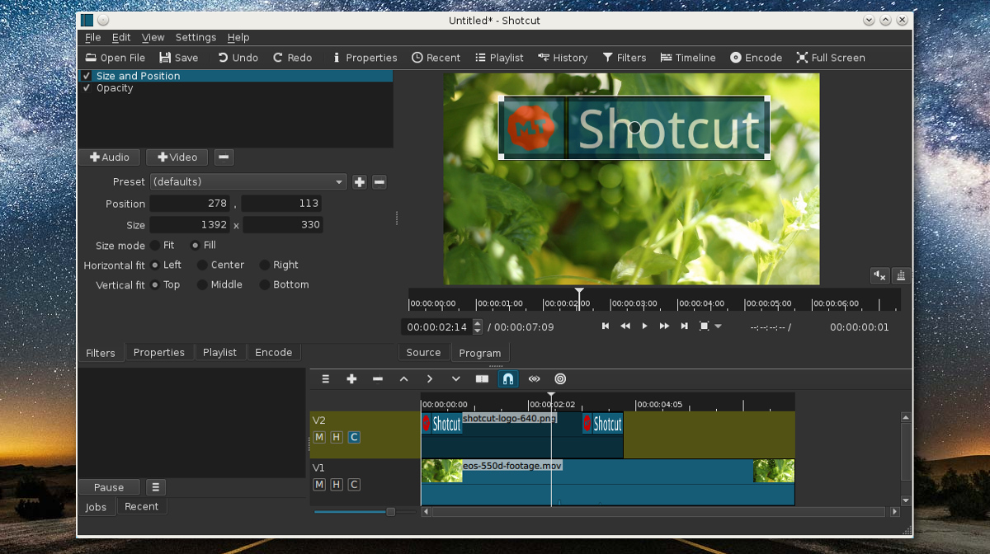Click the Append clip plus icon
Screen dimensions: 990x554
[x=351, y=379]
